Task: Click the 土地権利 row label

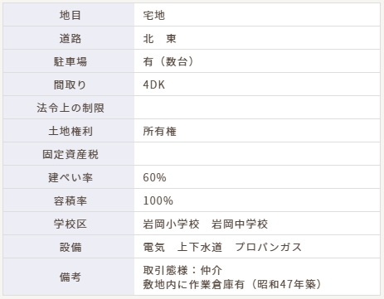Action: click(70, 131)
